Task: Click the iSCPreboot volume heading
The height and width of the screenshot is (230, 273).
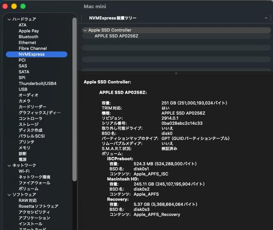Action: coord(120,159)
